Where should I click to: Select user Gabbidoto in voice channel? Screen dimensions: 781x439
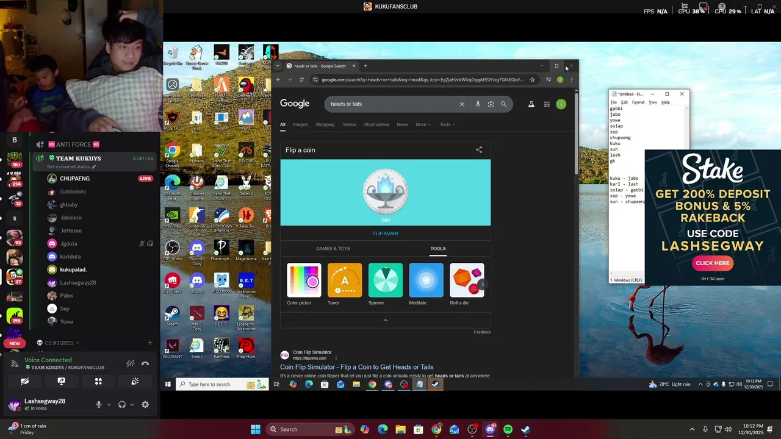point(73,191)
